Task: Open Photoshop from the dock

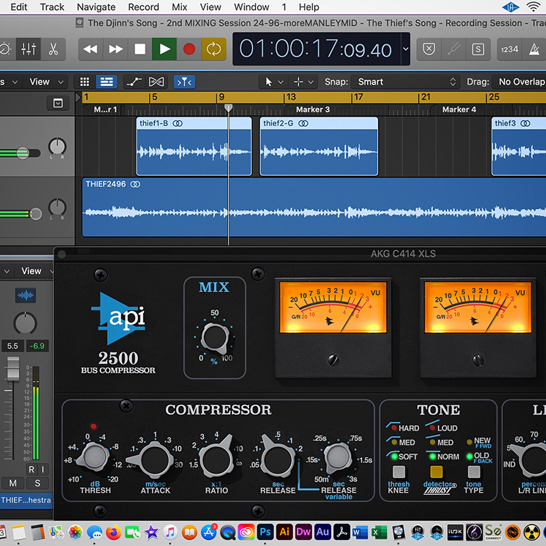Action: click(x=265, y=532)
